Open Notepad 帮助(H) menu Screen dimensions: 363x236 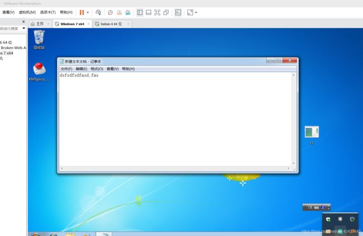[x=128, y=69]
